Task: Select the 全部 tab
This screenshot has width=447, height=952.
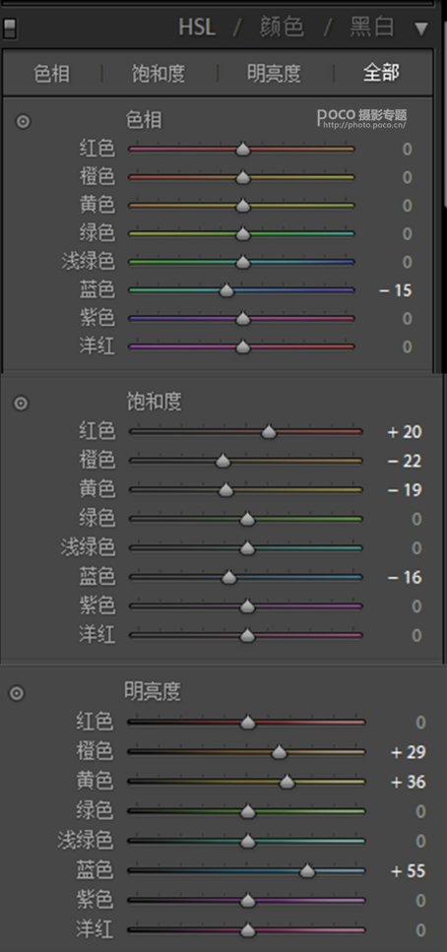Action: click(381, 73)
